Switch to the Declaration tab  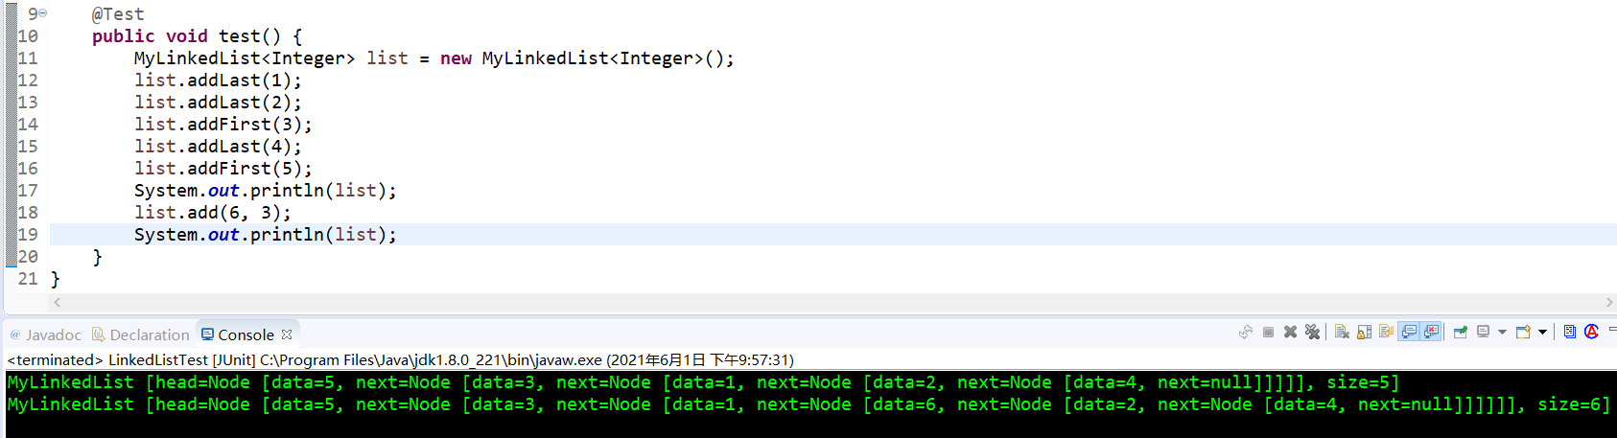point(141,334)
